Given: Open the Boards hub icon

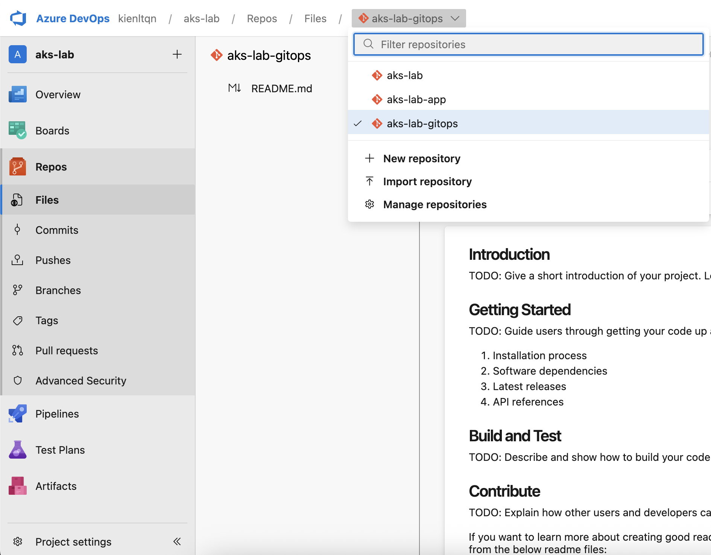Looking at the screenshot, I should point(18,130).
